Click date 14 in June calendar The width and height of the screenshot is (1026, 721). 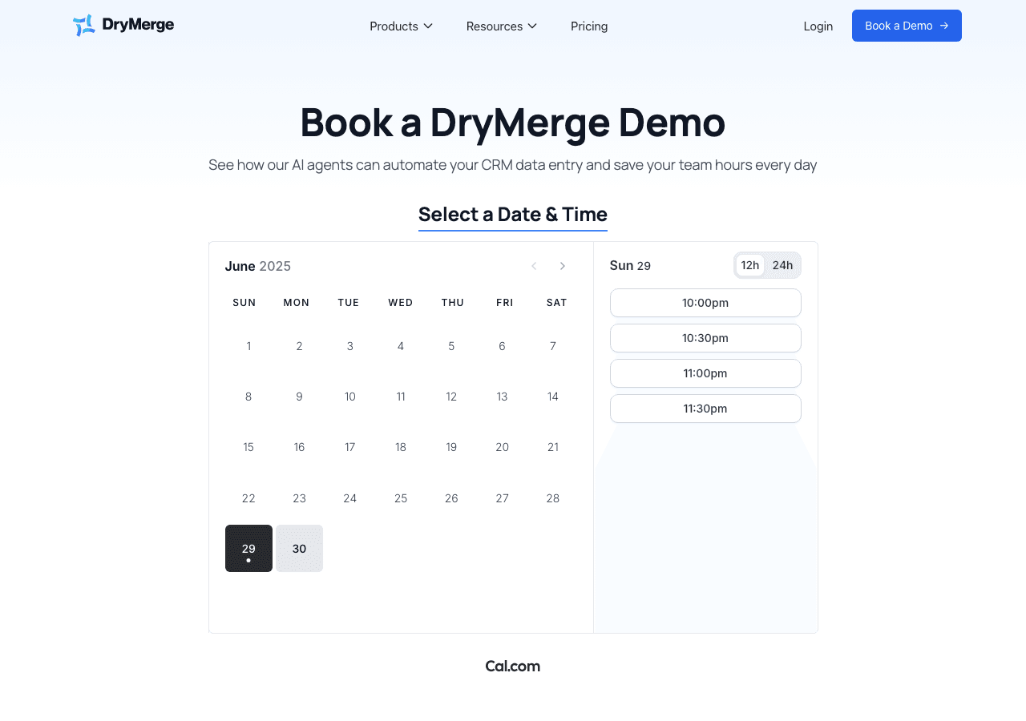pyautogui.click(x=553, y=397)
